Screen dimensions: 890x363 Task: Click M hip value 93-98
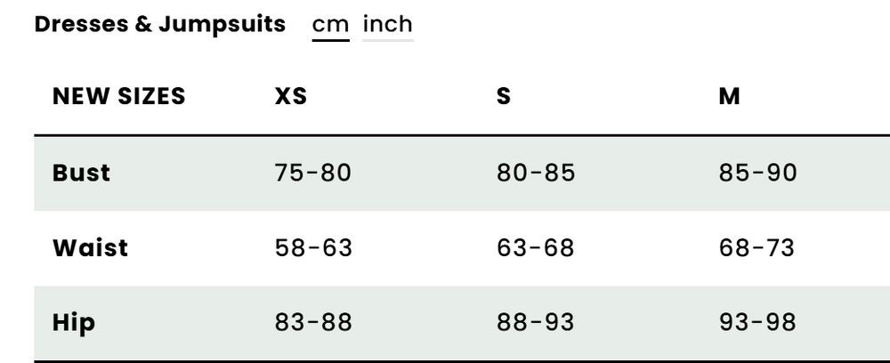pos(757,322)
